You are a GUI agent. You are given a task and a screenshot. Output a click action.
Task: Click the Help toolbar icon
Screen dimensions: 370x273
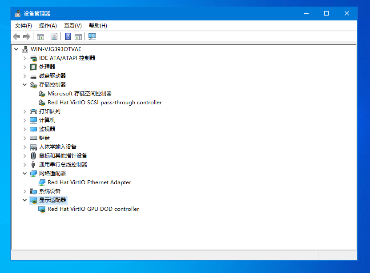click(67, 36)
